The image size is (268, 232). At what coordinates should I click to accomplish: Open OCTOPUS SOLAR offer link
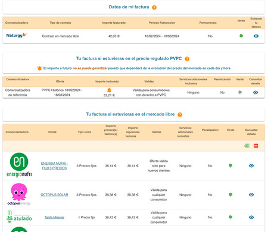[54, 195]
